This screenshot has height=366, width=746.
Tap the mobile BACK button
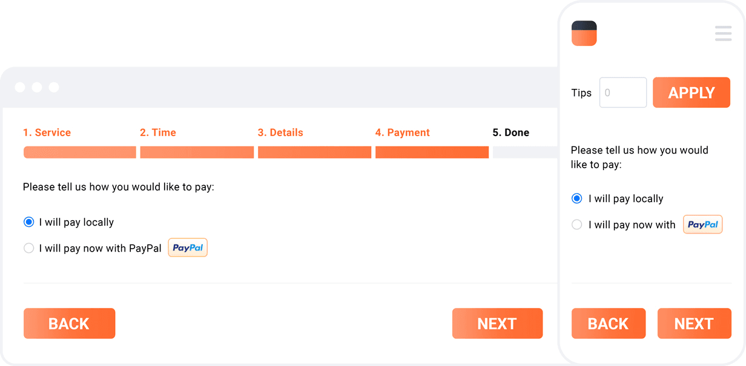click(608, 324)
